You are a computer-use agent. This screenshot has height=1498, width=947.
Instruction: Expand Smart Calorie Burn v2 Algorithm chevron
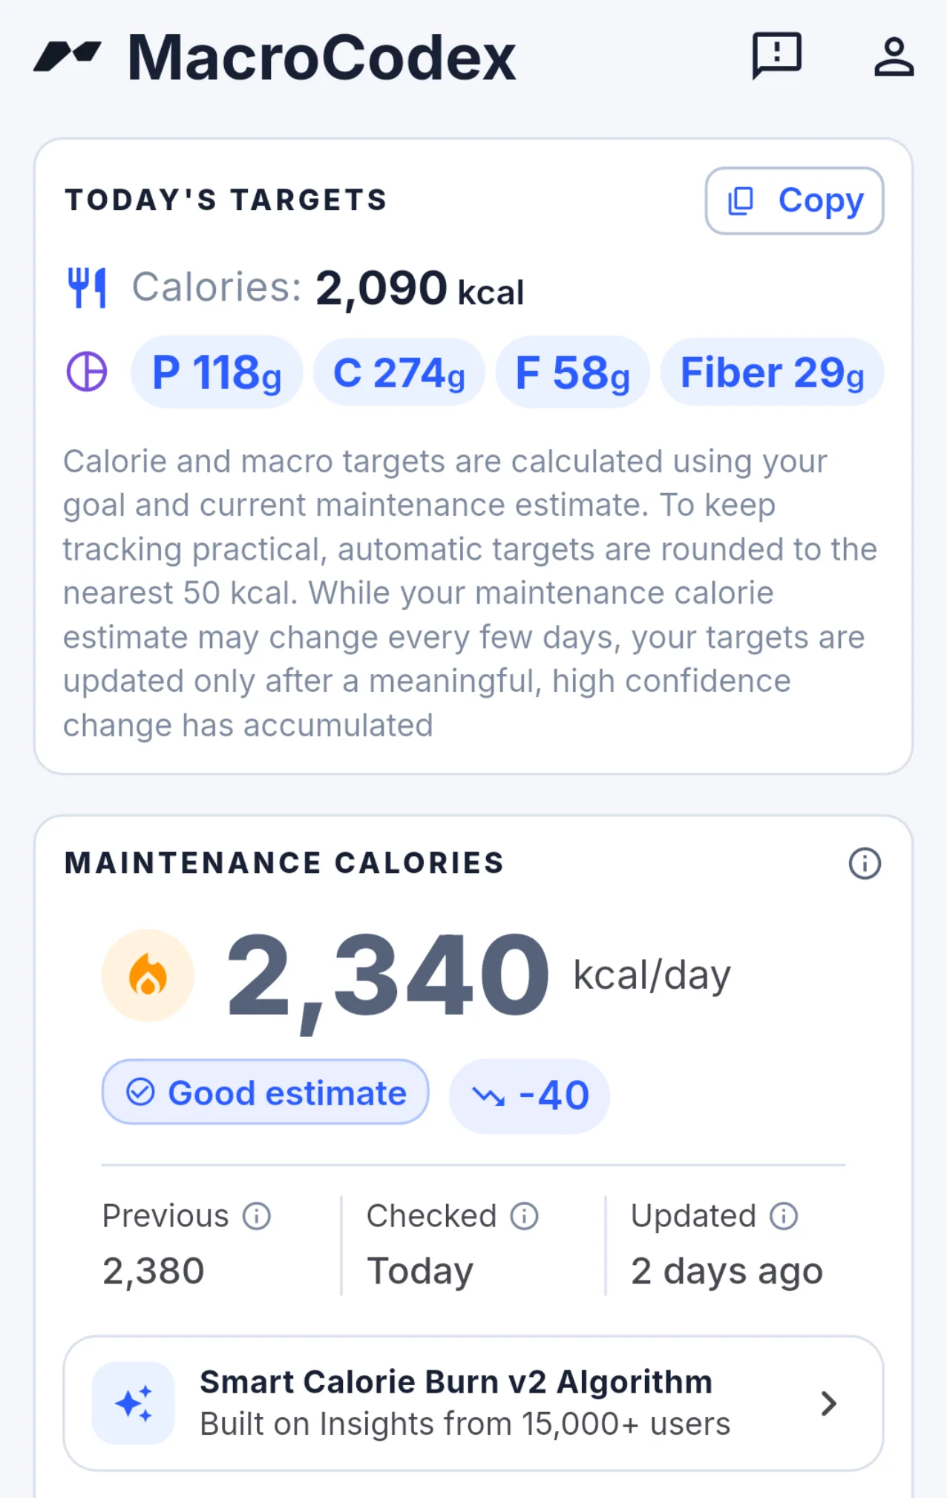tap(829, 1403)
